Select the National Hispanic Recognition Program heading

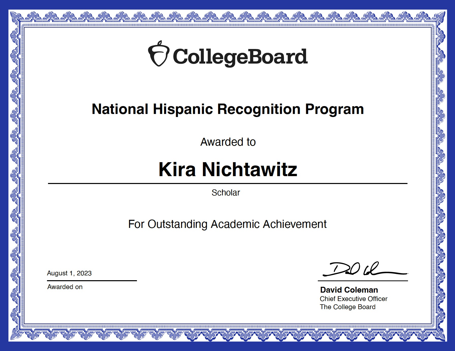click(x=228, y=109)
